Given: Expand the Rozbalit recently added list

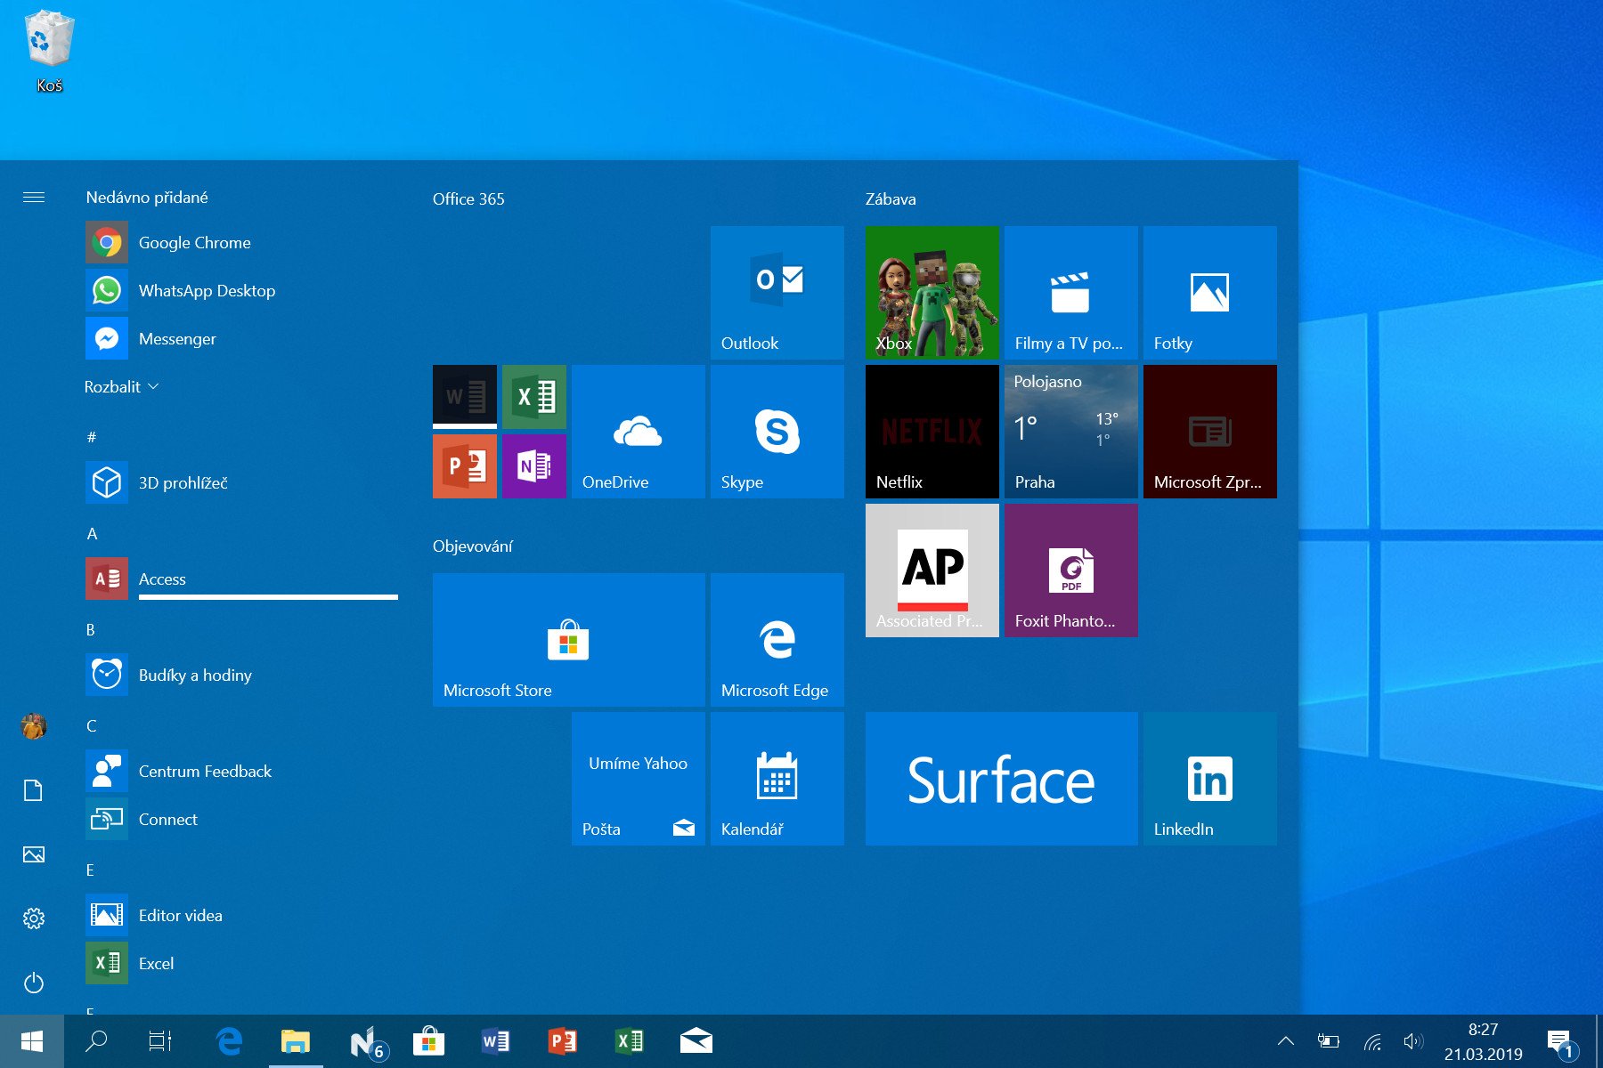Looking at the screenshot, I should pos(121,386).
